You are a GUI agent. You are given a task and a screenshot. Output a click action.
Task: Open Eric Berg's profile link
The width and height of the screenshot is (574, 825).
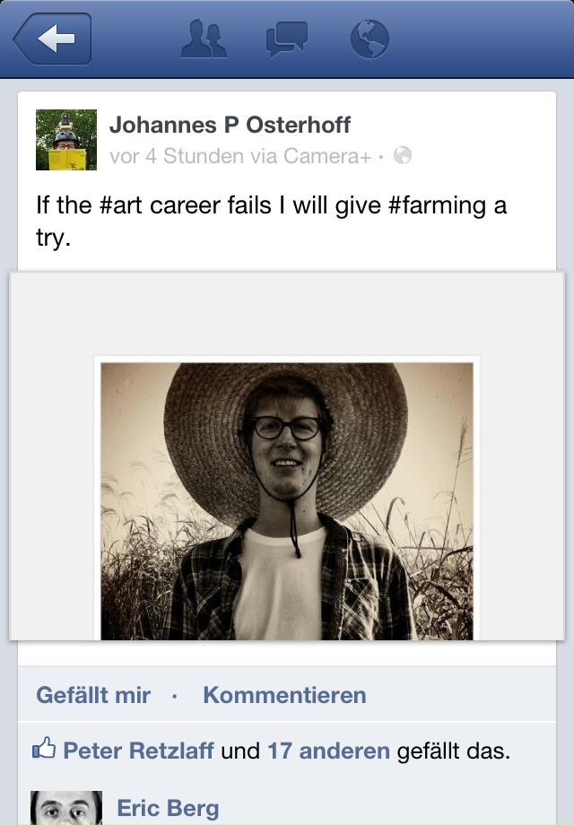click(x=168, y=808)
